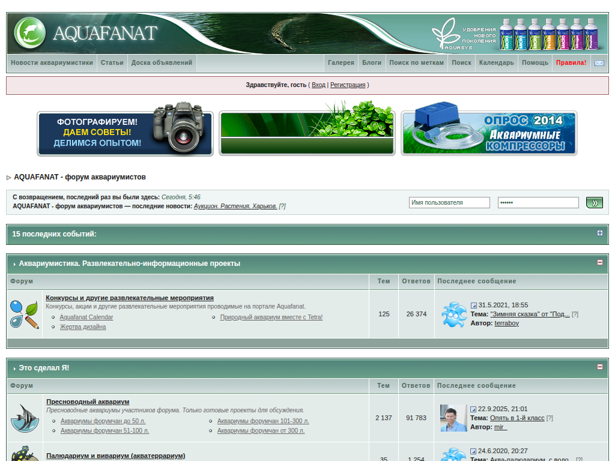Open the Опрос 2014 compressors banner
Viewport: 615px width, 461px height.
pos(489,133)
